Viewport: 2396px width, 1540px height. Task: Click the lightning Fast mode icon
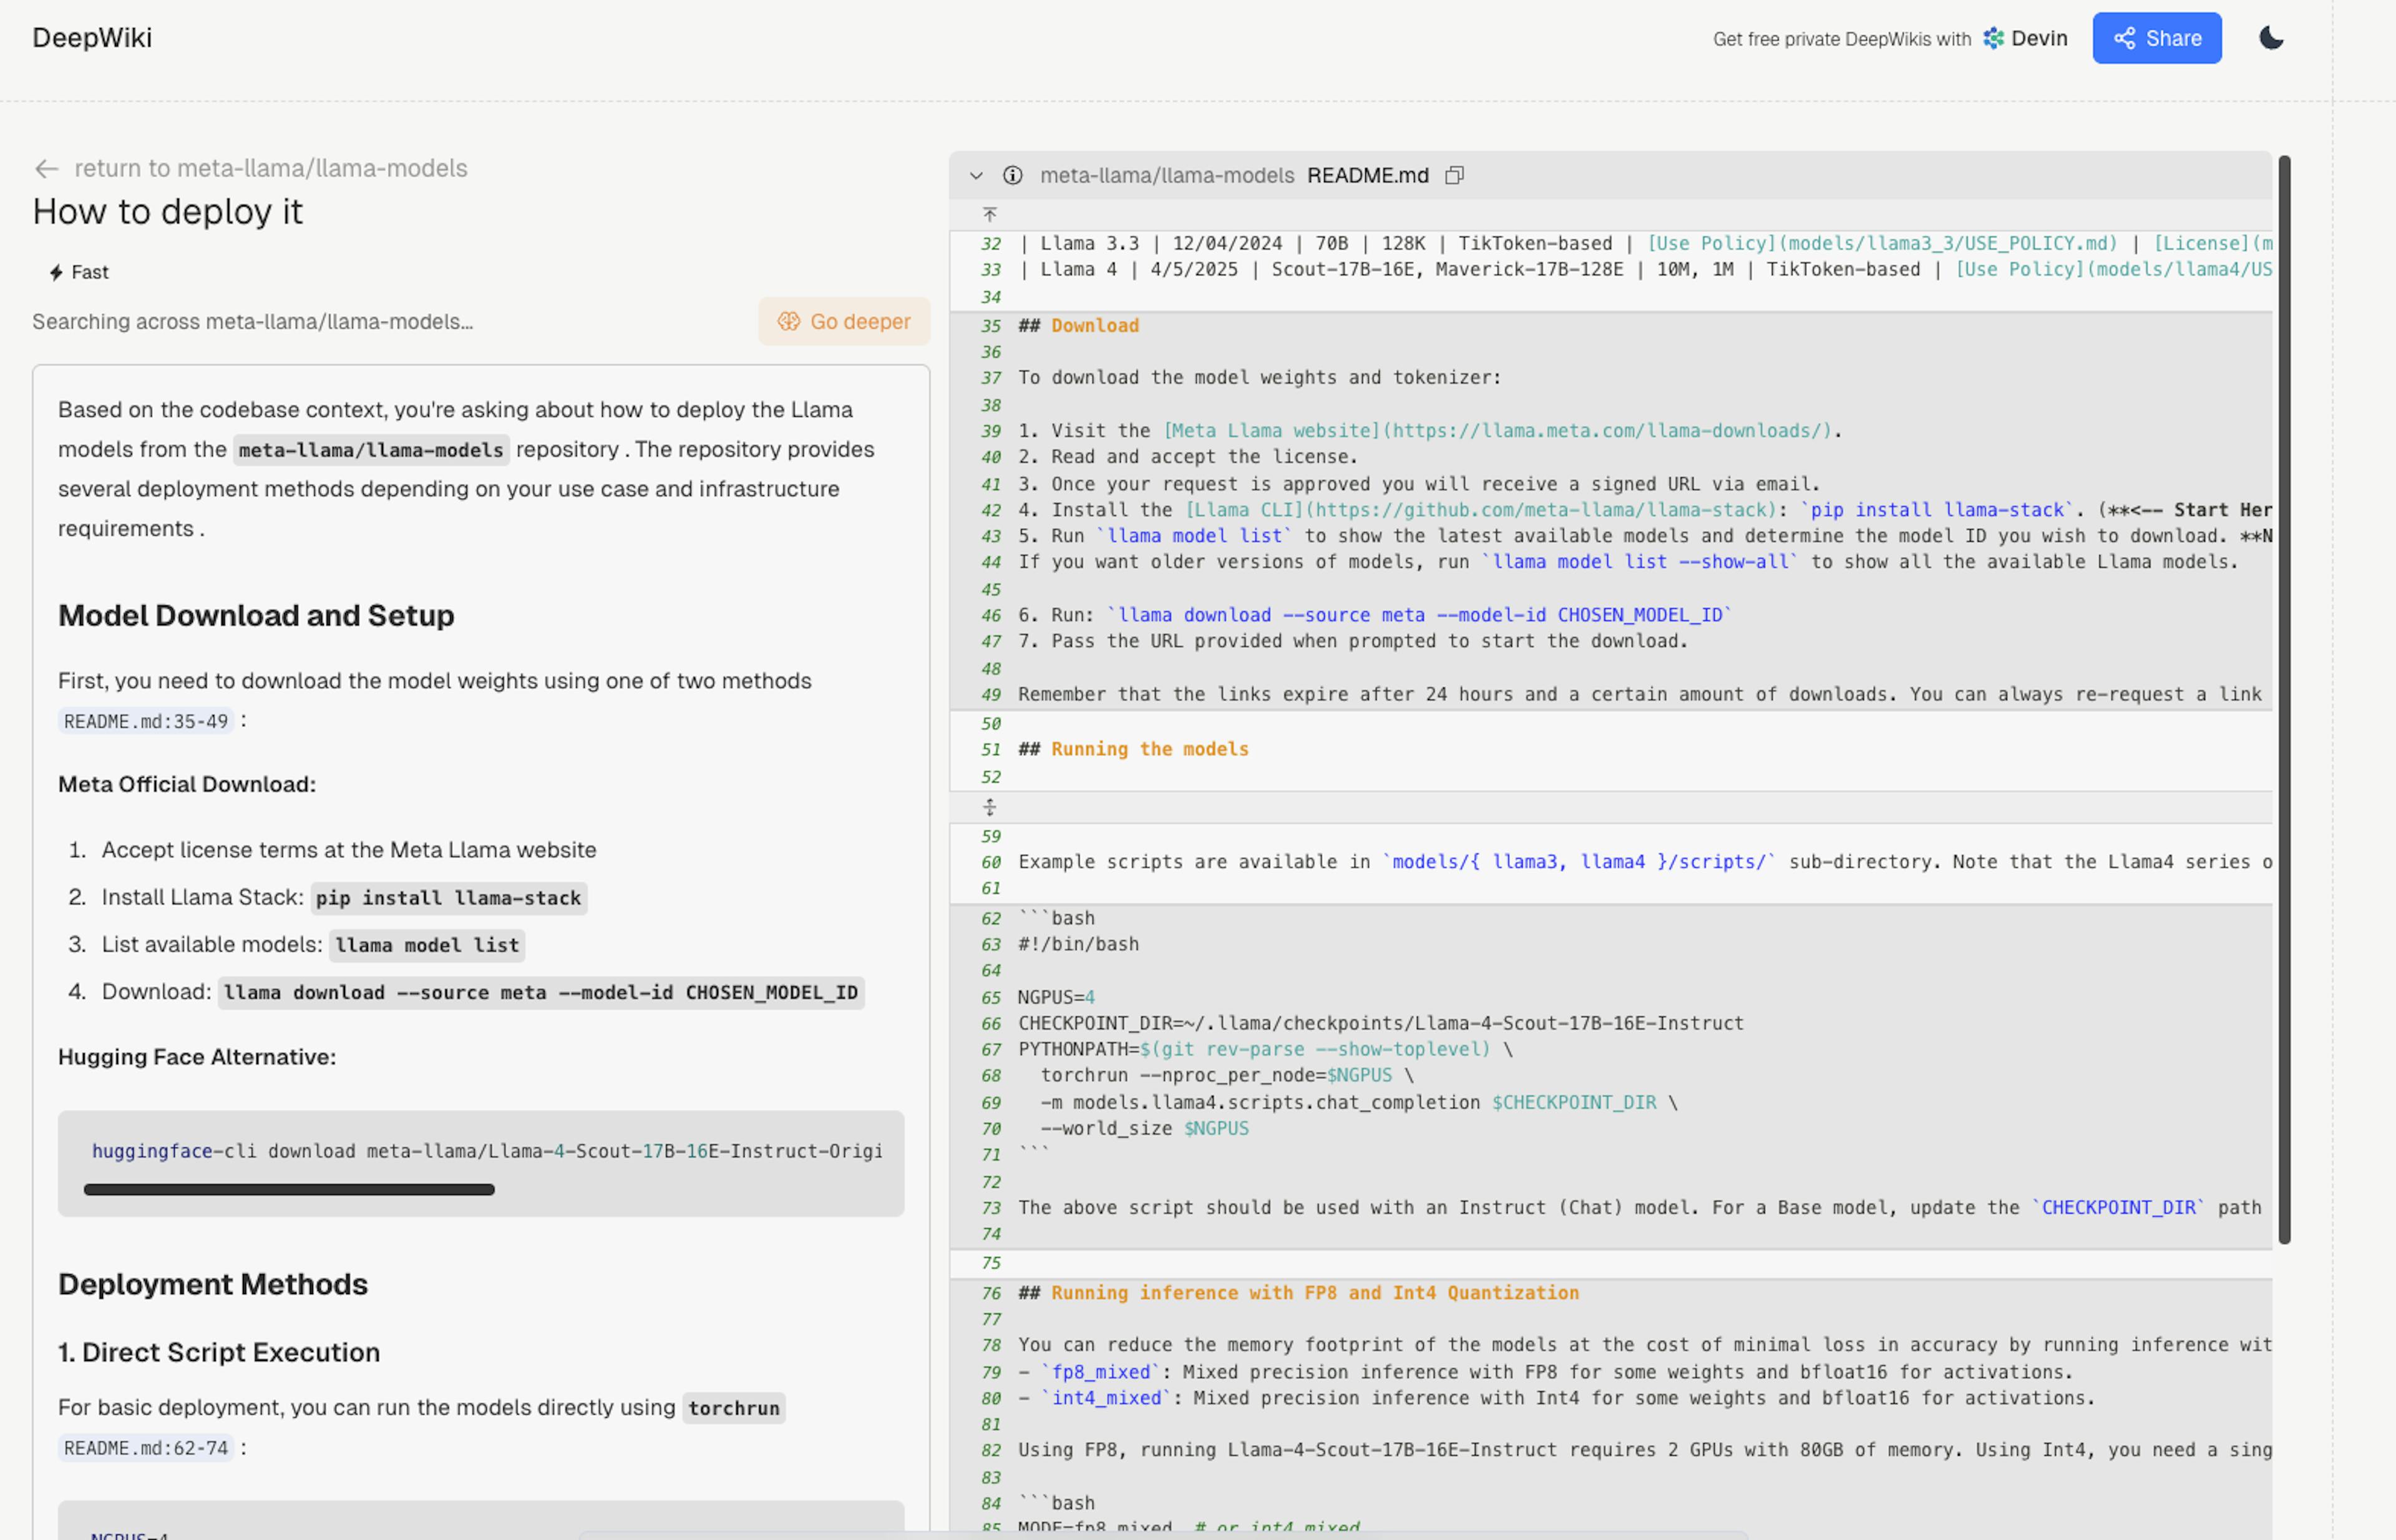[57, 272]
